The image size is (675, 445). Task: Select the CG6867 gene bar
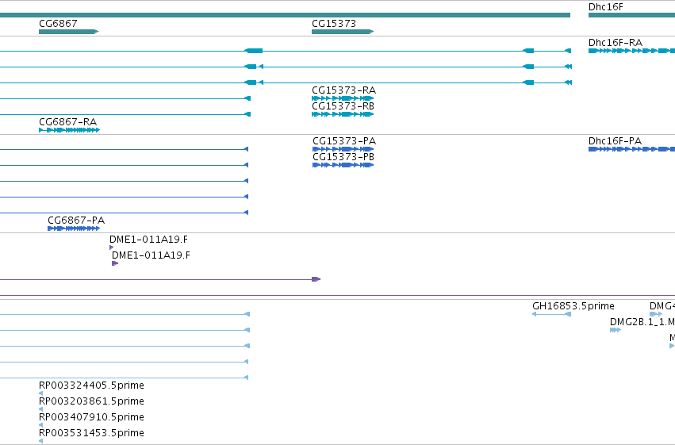click(x=68, y=32)
